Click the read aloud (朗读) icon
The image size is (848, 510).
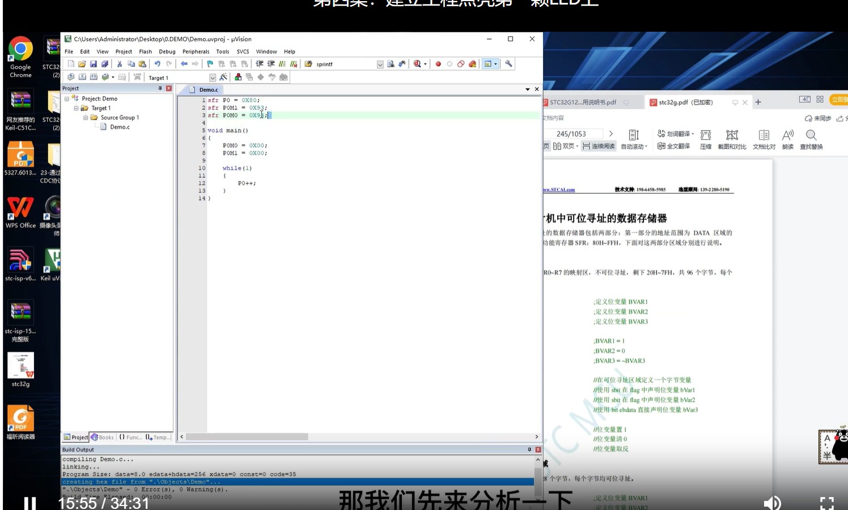tap(788, 139)
